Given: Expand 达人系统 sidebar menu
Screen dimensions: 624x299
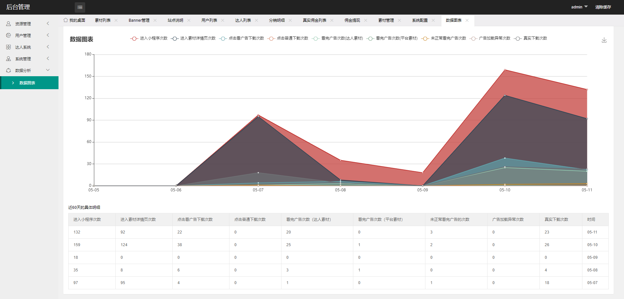Looking at the screenshot, I should coord(48,47).
